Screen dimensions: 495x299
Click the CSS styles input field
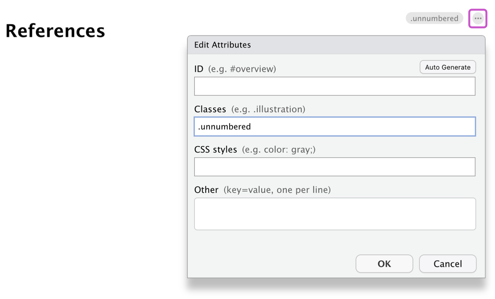335,167
